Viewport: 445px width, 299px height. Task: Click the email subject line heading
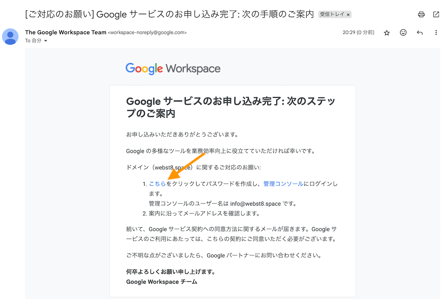(169, 14)
